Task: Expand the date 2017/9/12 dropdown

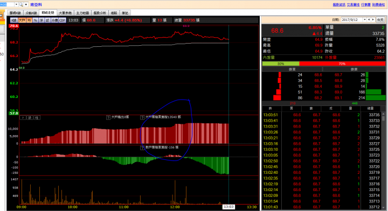Action: pyautogui.click(x=364, y=20)
